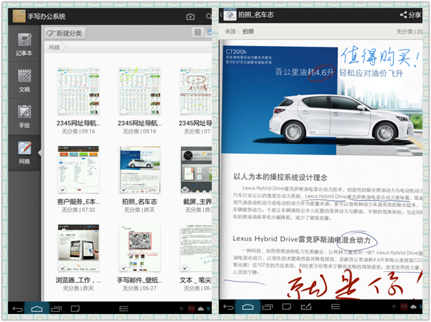Click the heading 以人为本的操控系统设计理念
Viewport: 431px width, 322px height.
[280, 177]
